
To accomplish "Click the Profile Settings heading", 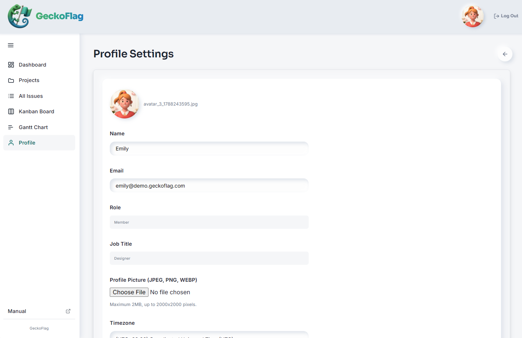I will pos(133,54).
